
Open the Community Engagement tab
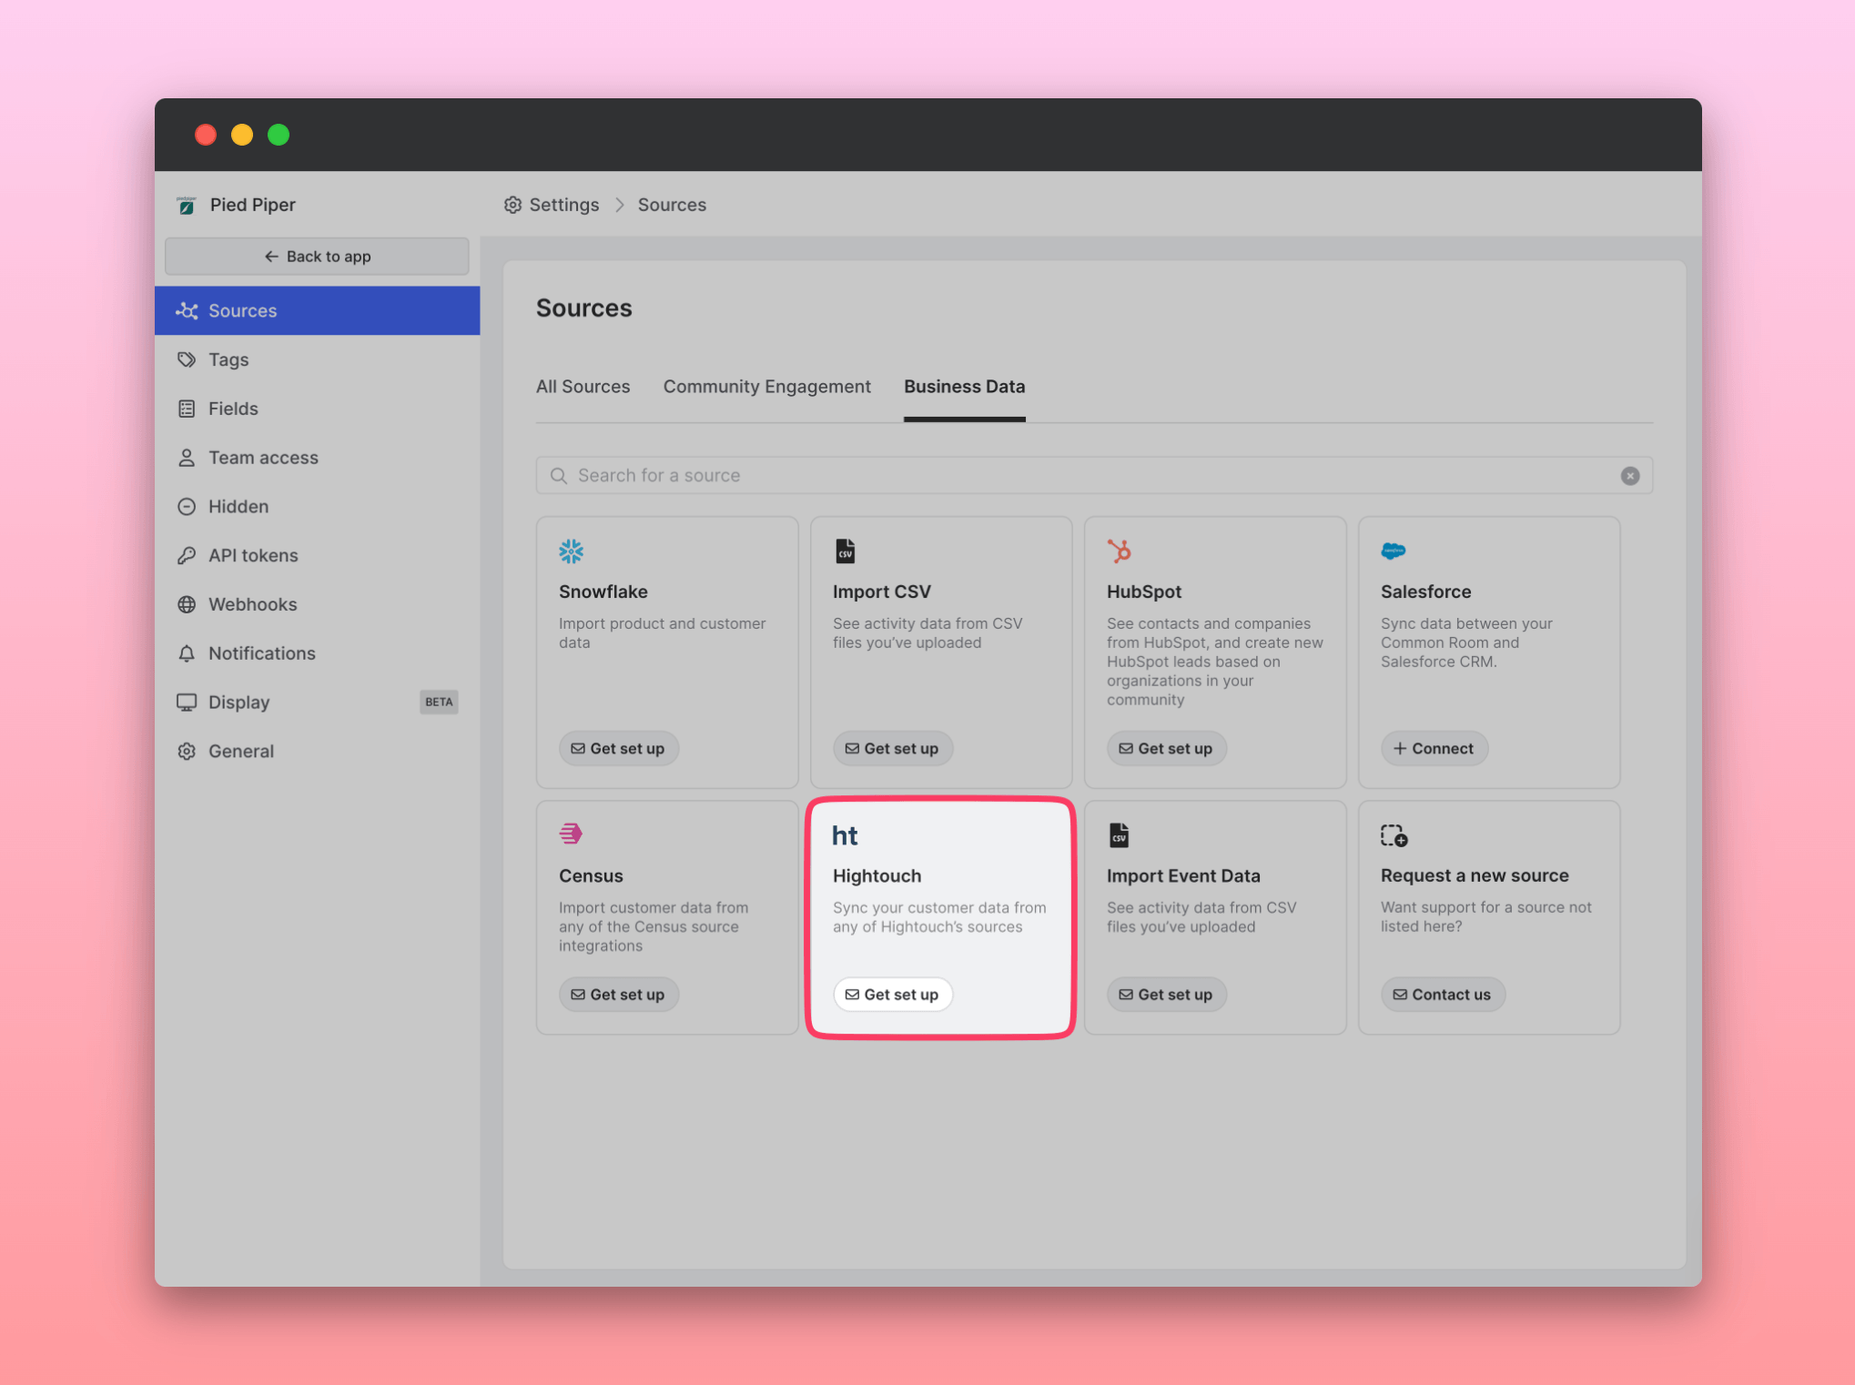pyautogui.click(x=766, y=387)
